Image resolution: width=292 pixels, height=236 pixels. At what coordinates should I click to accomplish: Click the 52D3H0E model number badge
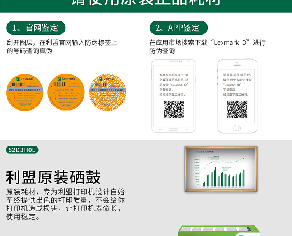click(22, 150)
